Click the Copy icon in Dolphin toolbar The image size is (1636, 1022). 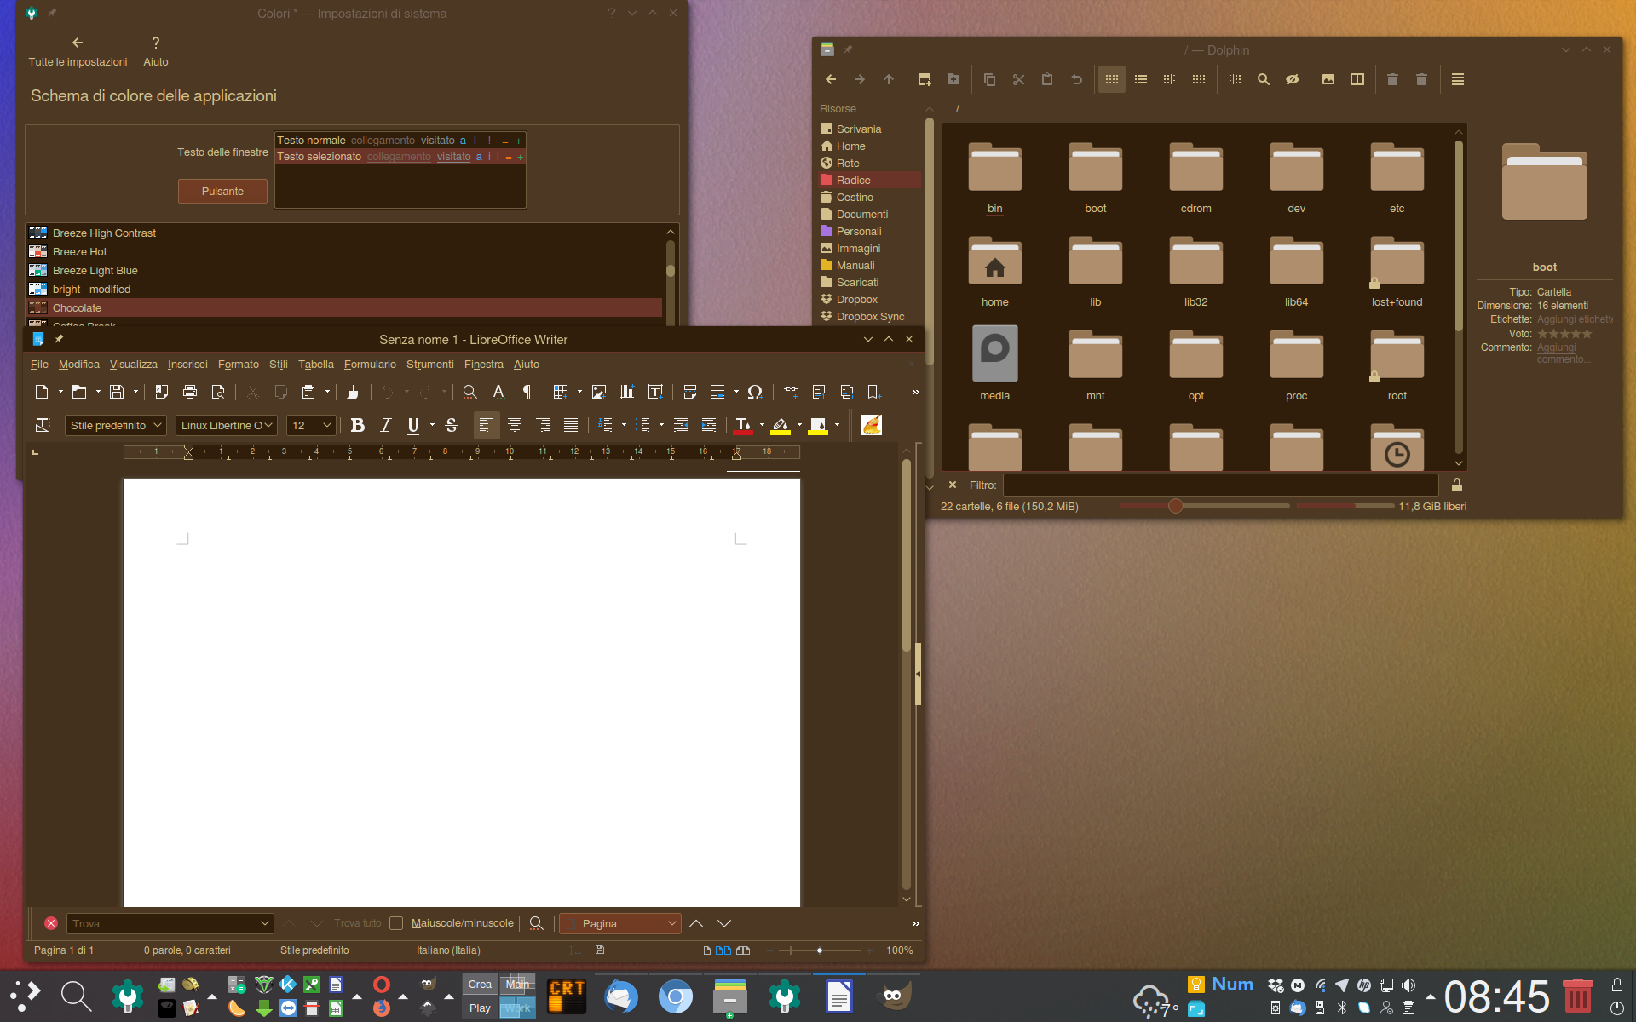pos(989,79)
